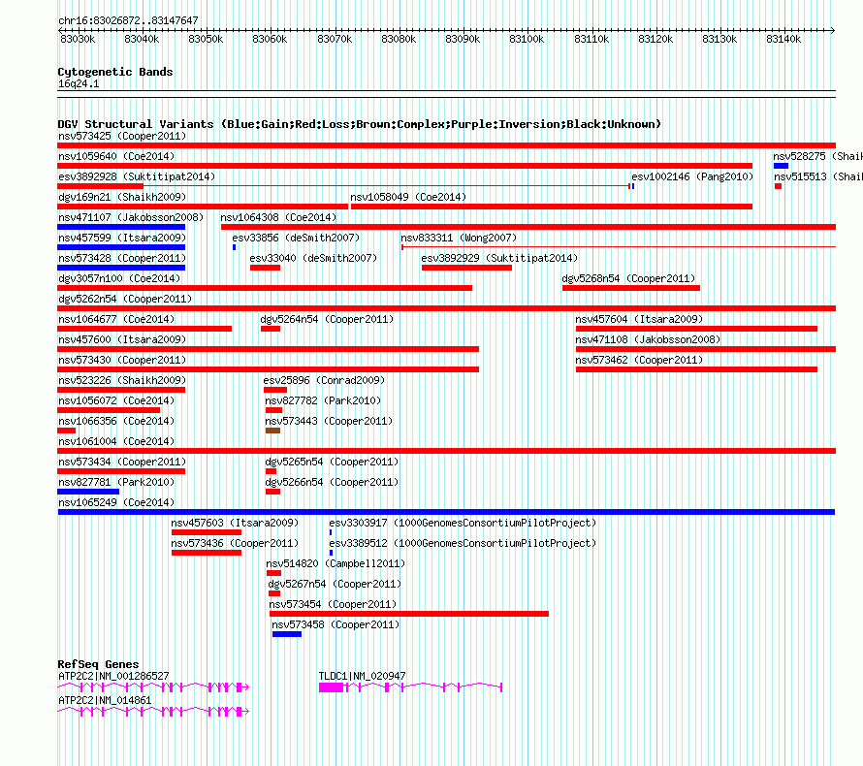Select nsv1066356 (Coe2014) label
The height and width of the screenshot is (766, 863).
click(x=116, y=421)
